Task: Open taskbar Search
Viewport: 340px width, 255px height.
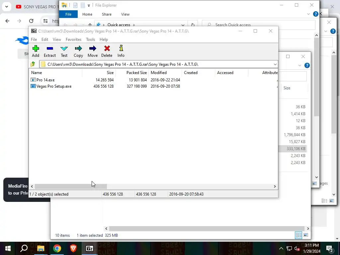Action: click(x=24, y=248)
